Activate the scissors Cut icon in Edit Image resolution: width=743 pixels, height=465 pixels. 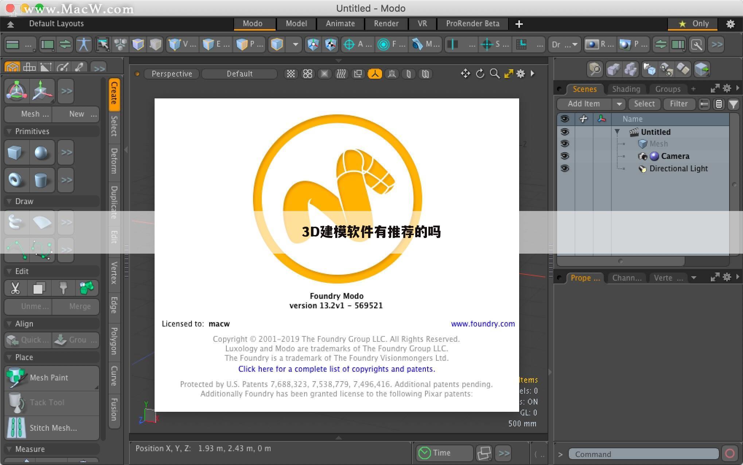point(15,288)
